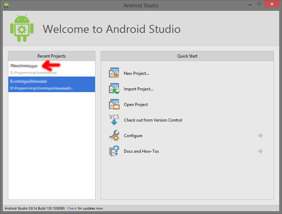Click the Open Project folder icon
The image size is (282, 214).
(114, 104)
